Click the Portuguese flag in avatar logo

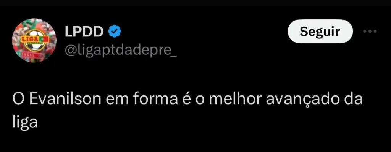click(x=44, y=40)
